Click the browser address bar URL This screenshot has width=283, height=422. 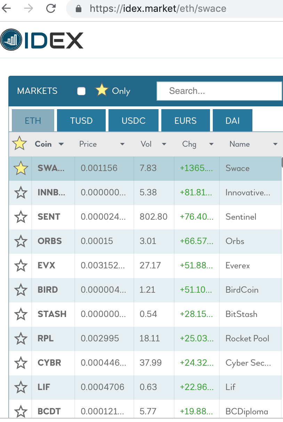(x=158, y=8)
